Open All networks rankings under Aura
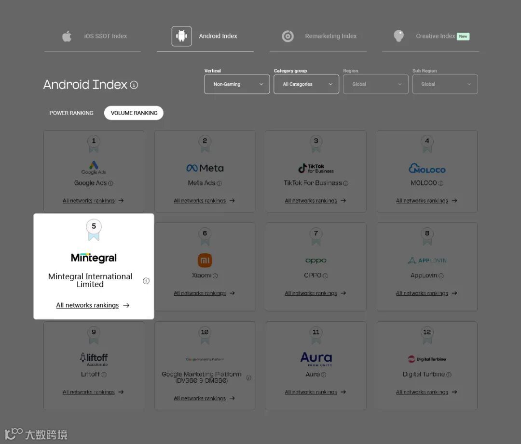 [315, 392]
